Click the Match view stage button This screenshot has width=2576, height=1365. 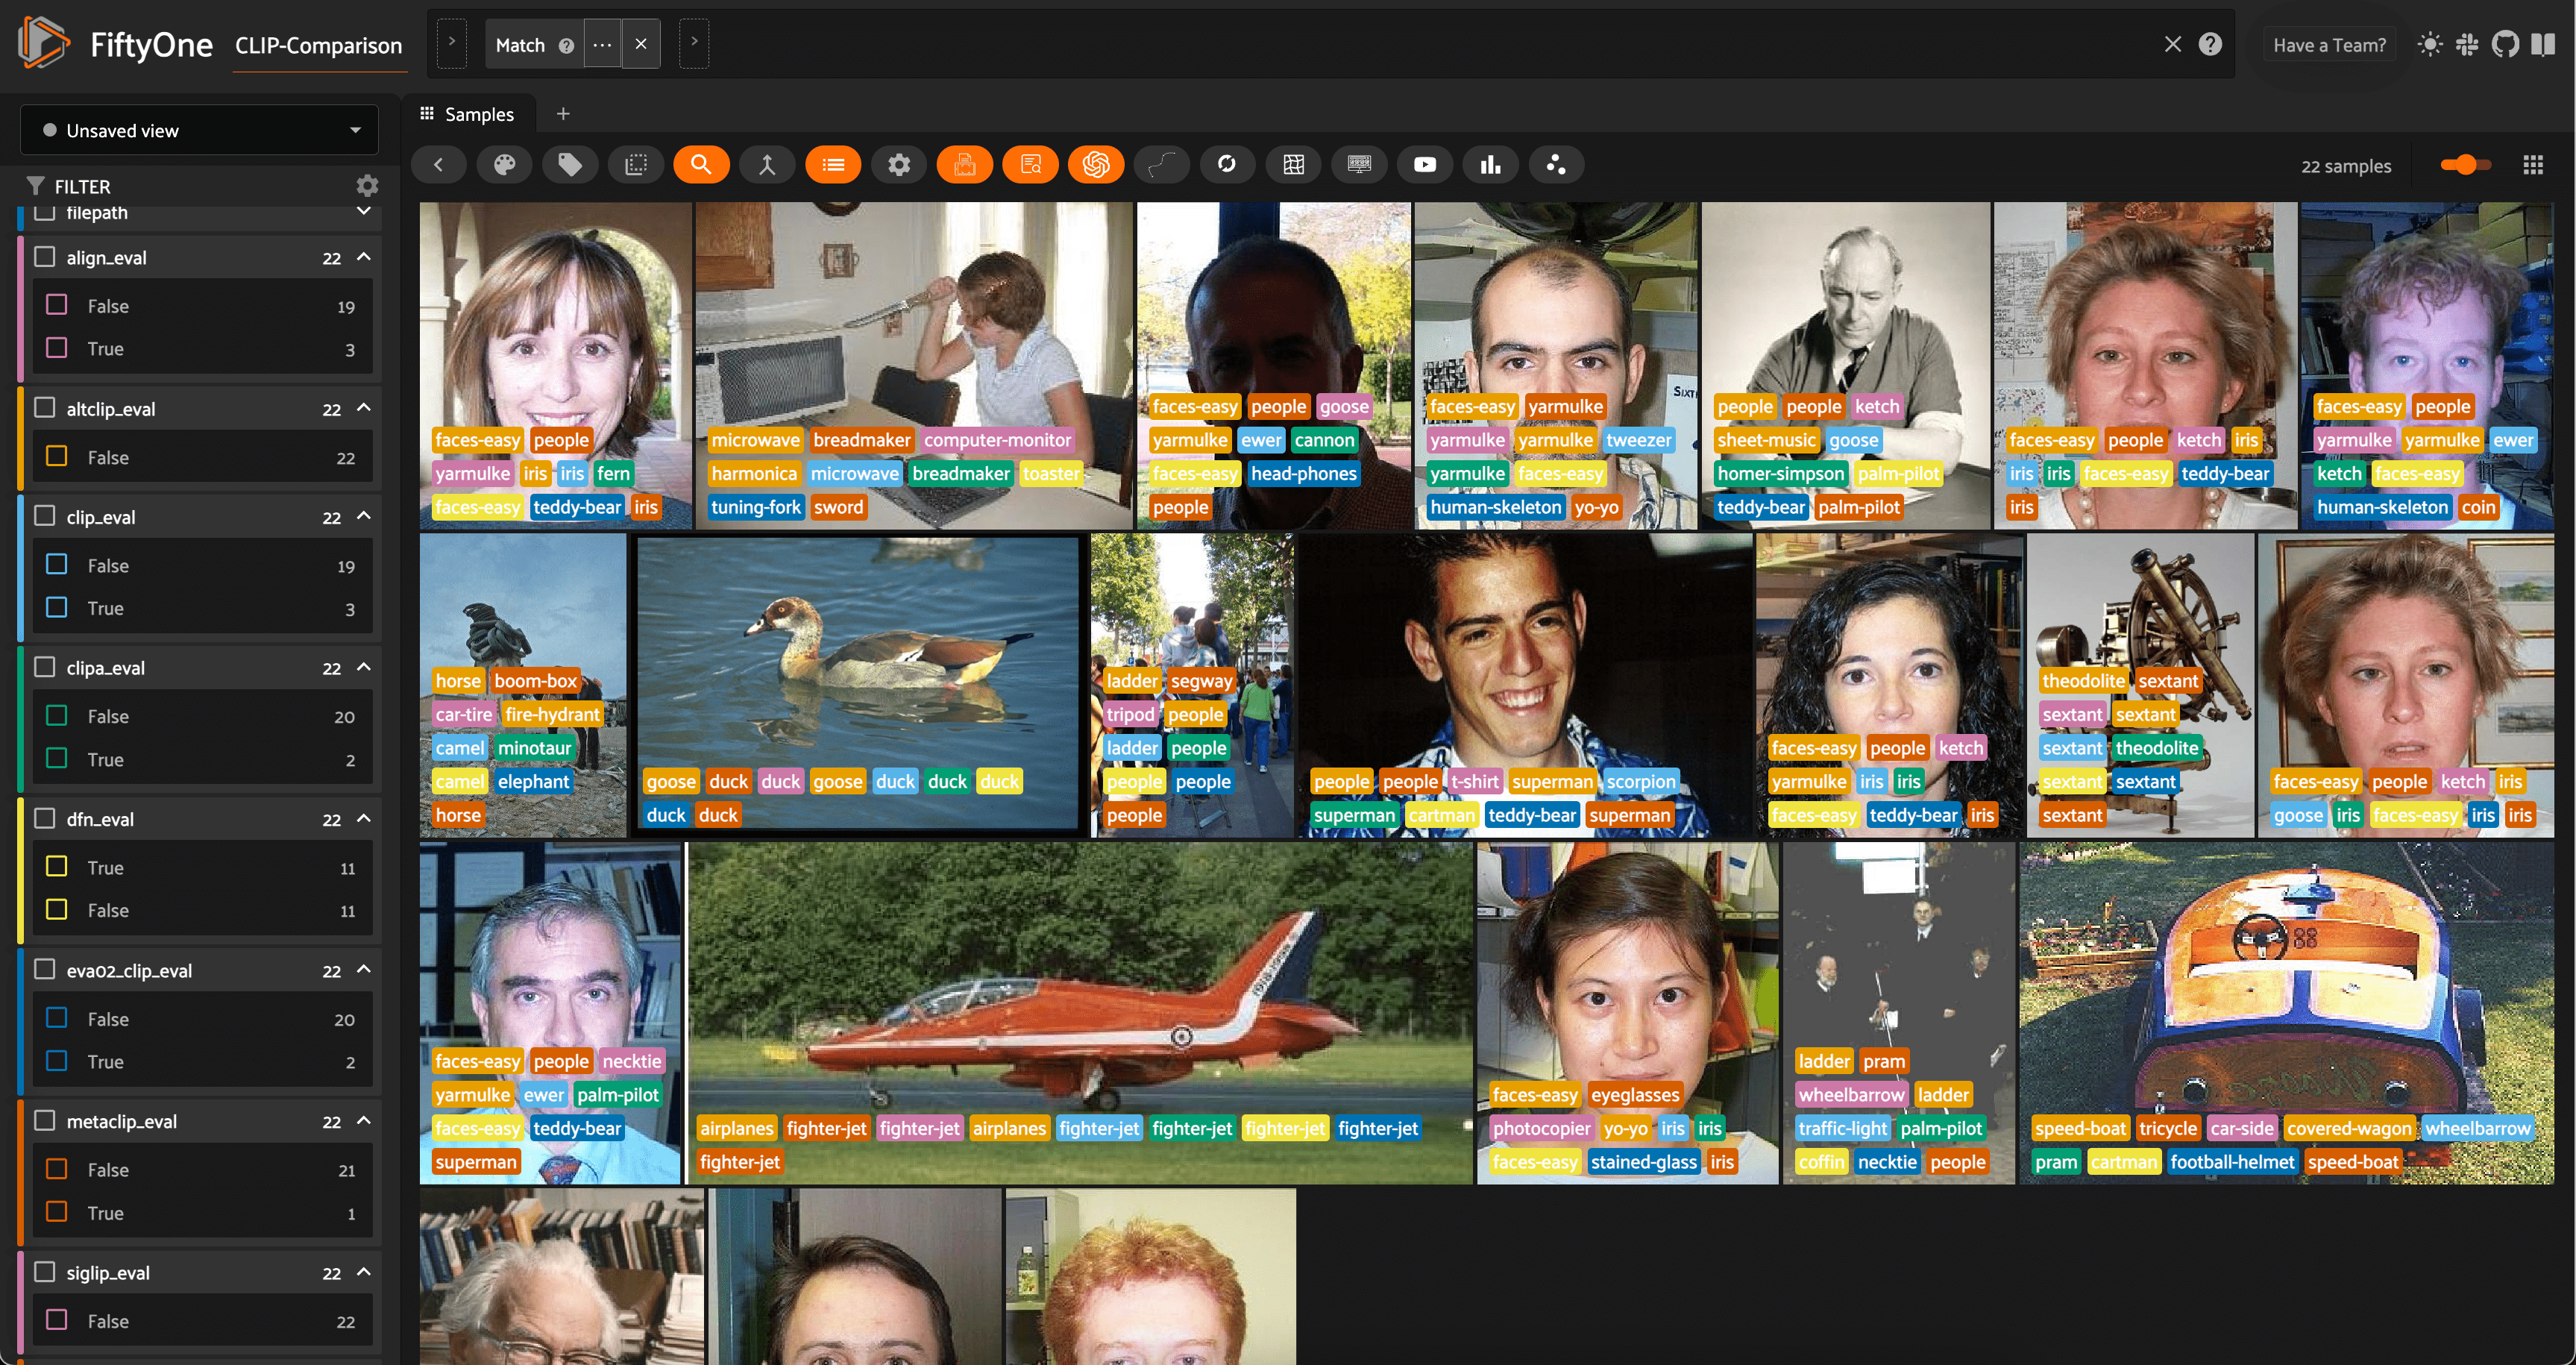(x=520, y=45)
